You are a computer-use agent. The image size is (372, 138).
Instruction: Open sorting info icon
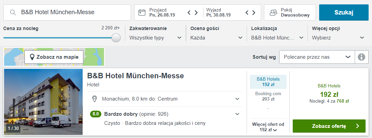tap(361, 57)
